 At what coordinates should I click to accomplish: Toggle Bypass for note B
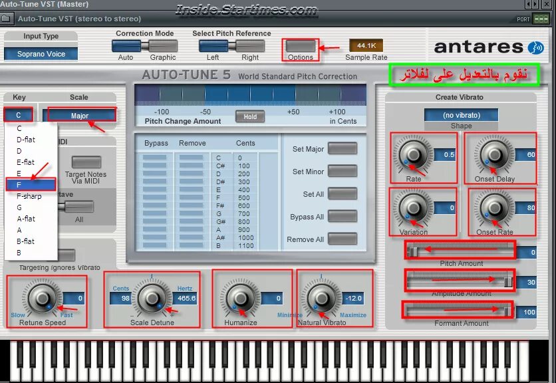click(154, 245)
